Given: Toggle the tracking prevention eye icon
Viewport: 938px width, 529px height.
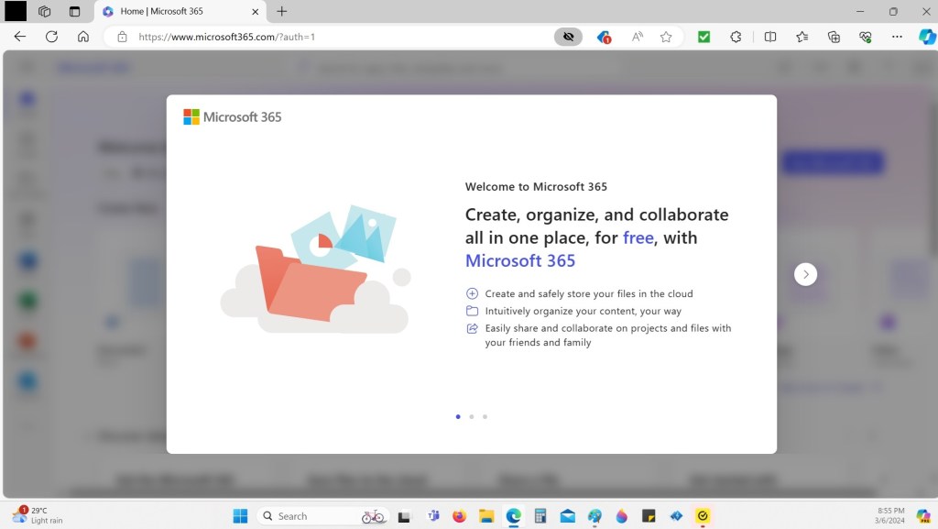Looking at the screenshot, I should 568,37.
